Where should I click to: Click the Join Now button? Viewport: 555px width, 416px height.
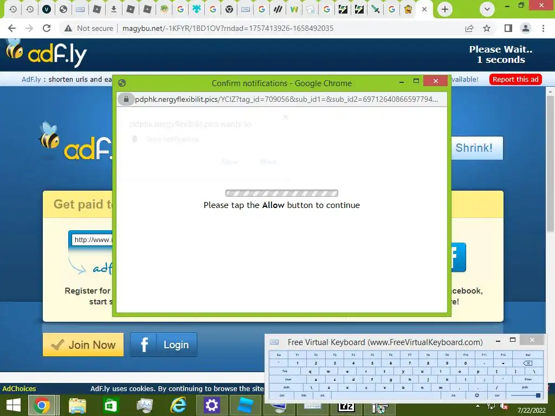point(83,344)
